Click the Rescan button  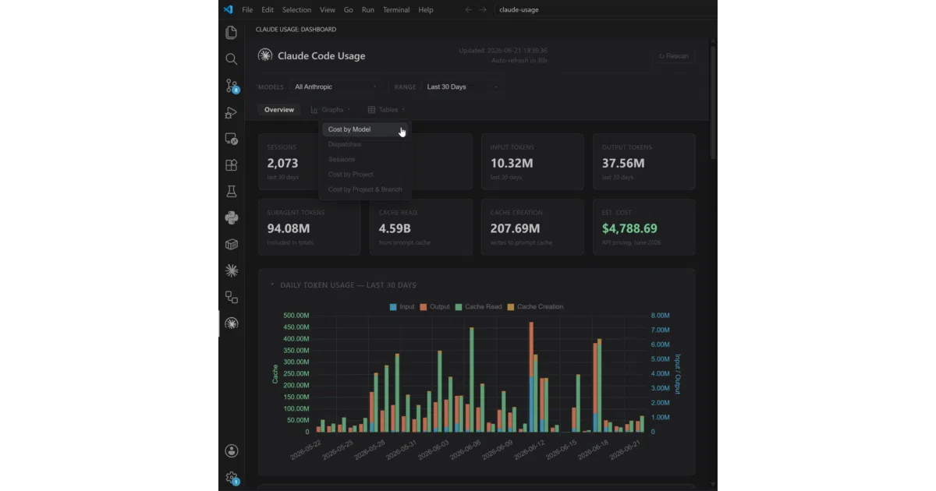674,56
